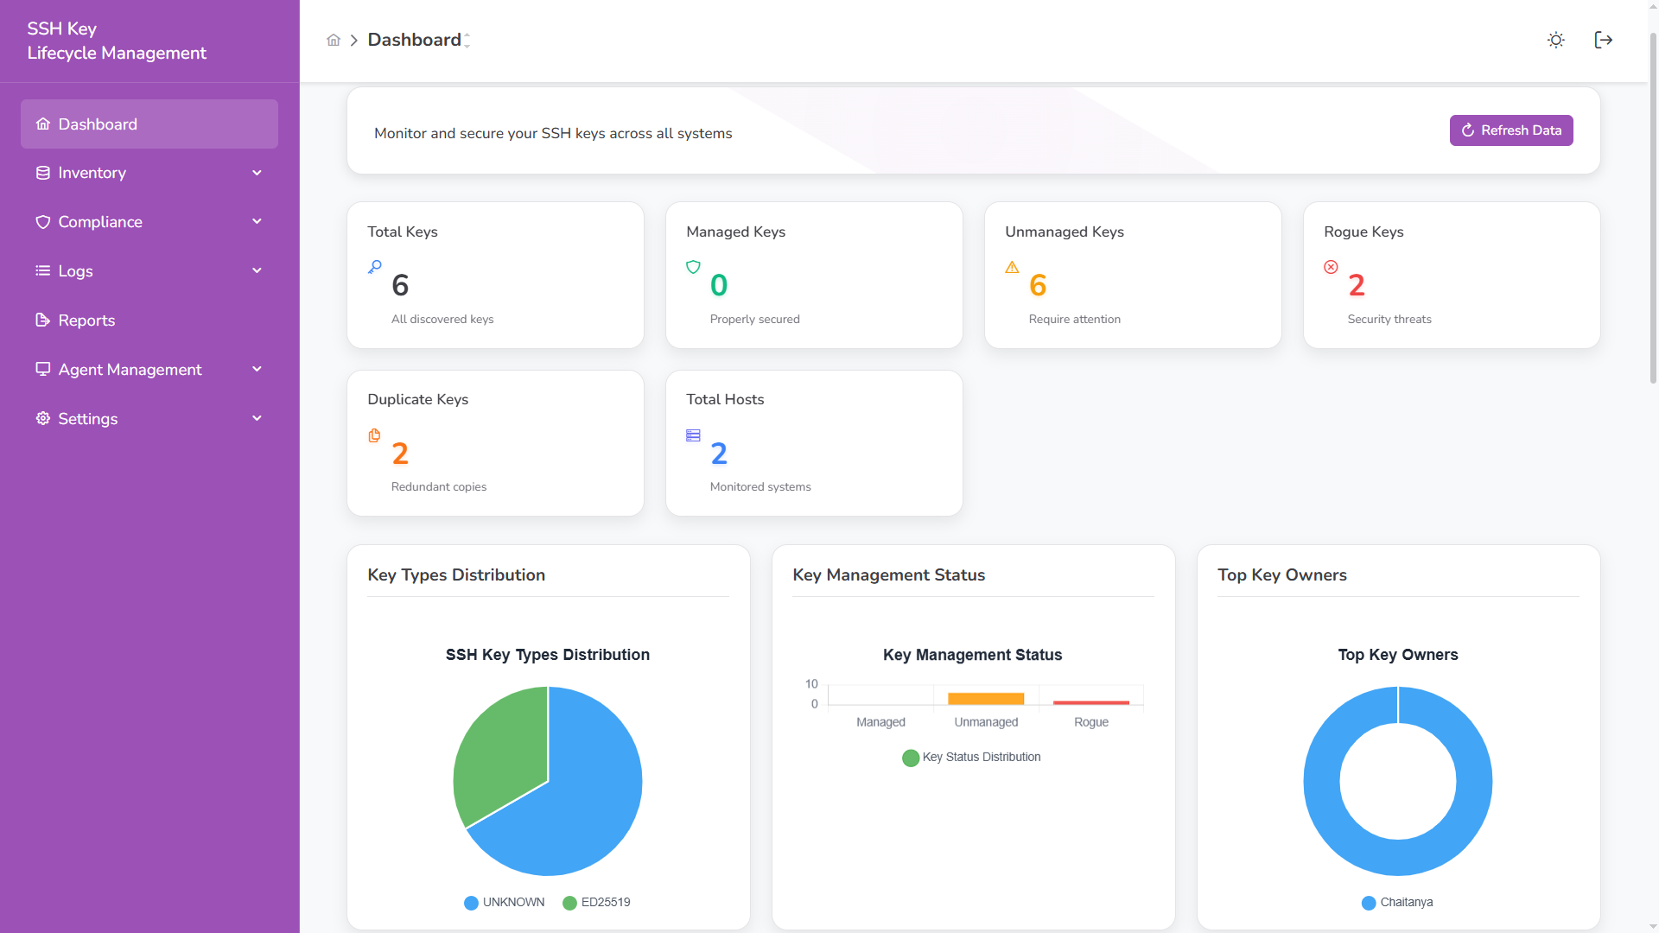This screenshot has width=1659, height=933.
Task: Collapse the Settings dropdown arrow
Action: (257, 418)
